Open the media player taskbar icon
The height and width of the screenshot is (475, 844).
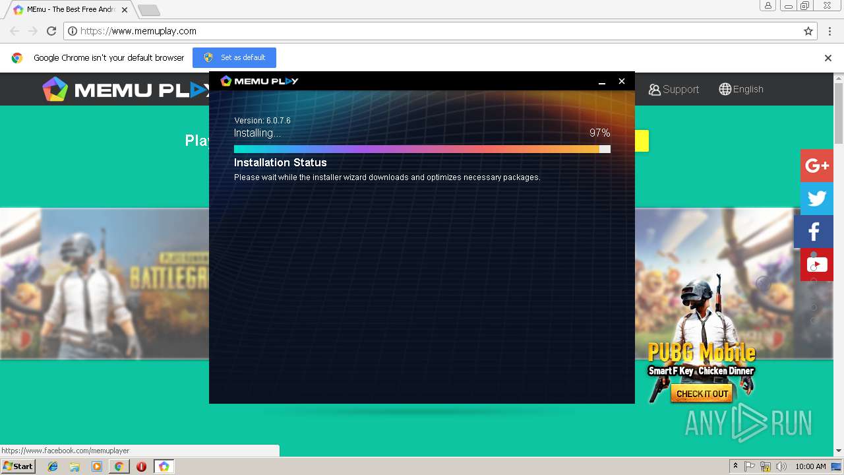tap(97, 466)
